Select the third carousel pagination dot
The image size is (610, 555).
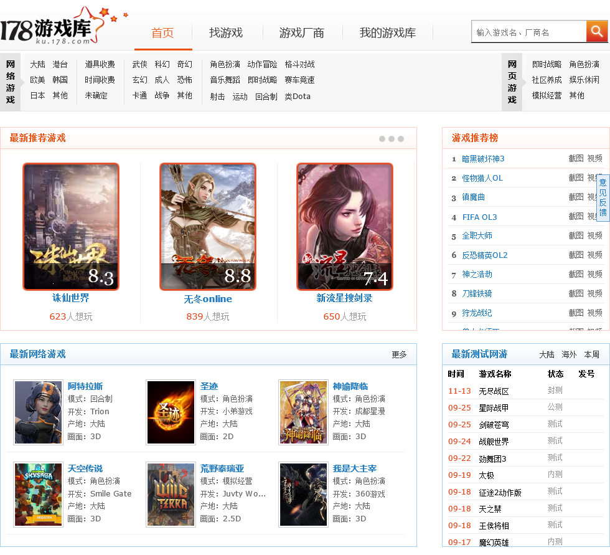pyautogui.click(x=401, y=139)
